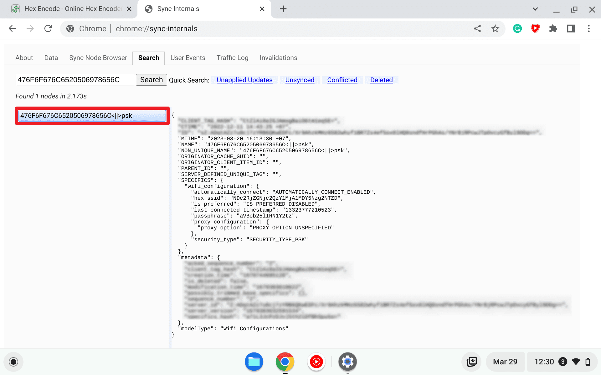Open Settings app from shelf
601x375 pixels.
[x=347, y=362]
